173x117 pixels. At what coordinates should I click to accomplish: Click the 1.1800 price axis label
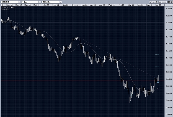tap(169, 30)
